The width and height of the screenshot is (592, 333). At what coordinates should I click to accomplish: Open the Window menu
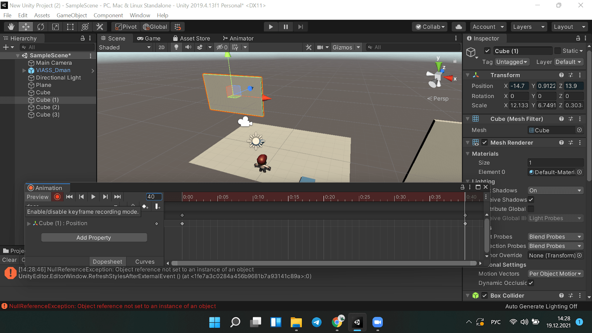(x=140, y=15)
